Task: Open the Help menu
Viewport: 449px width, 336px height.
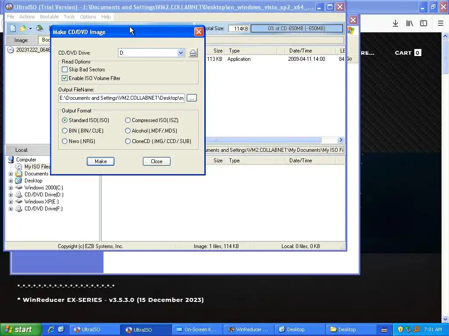Action: 106,17
